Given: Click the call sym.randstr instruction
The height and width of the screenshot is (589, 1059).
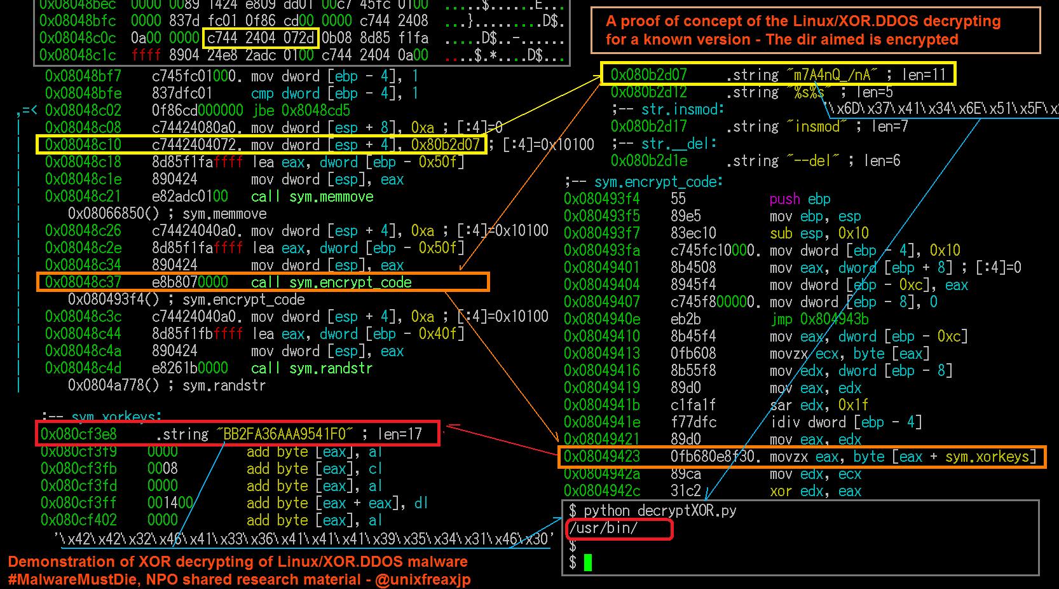Looking at the screenshot, I should (x=311, y=368).
